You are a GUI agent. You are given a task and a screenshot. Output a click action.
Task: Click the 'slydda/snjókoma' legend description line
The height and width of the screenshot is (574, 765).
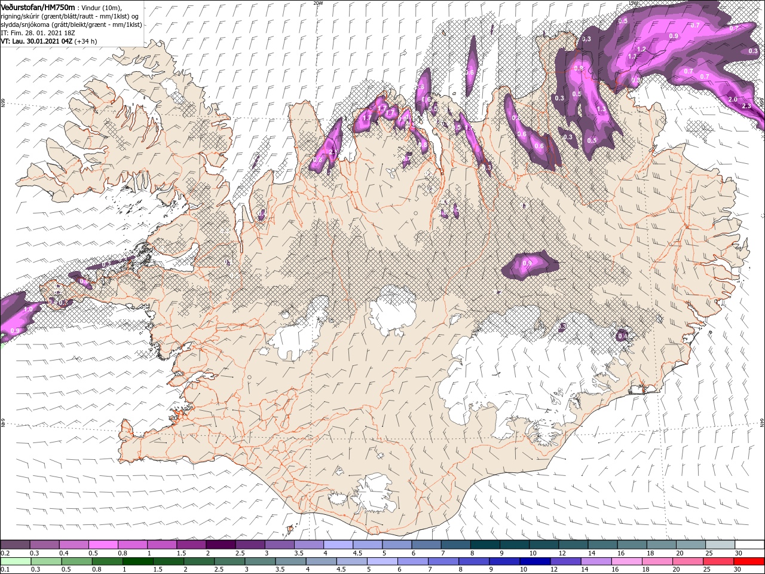click(71, 25)
